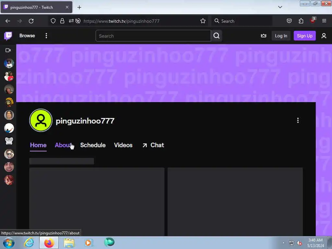Open first sidebar channel avatar

[x=9, y=63]
